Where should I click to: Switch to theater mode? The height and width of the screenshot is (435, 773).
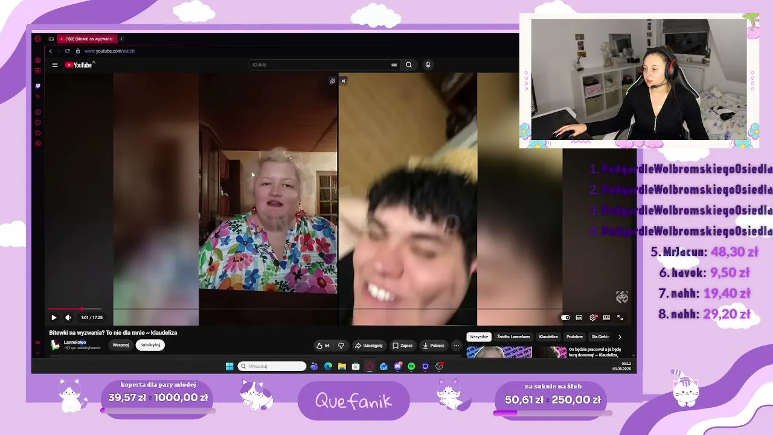pyautogui.click(x=606, y=317)
